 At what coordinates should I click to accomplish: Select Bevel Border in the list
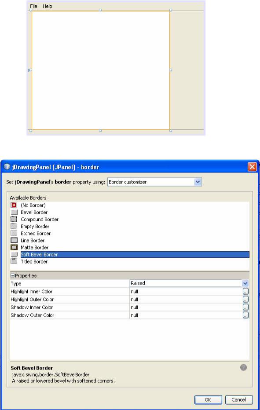(x=34, y=212)
